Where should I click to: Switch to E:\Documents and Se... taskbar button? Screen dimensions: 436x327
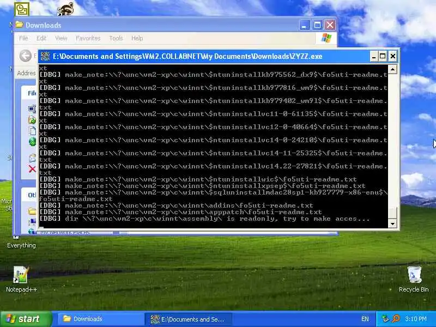tap(188, 319)
